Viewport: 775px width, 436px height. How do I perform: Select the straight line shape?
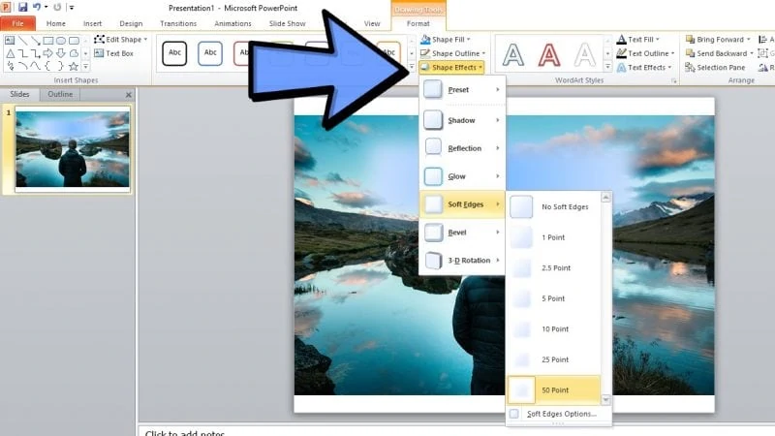(x=22, y=40)
